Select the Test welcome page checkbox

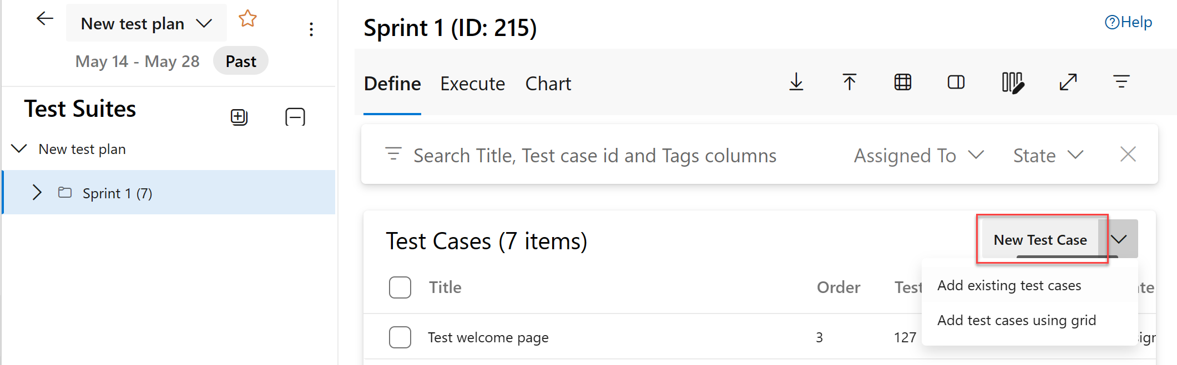click(400, 337)
